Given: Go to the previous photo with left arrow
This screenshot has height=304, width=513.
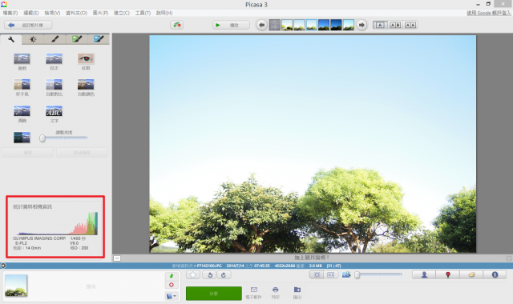Looking at the screenshot, I should point(261,25).
